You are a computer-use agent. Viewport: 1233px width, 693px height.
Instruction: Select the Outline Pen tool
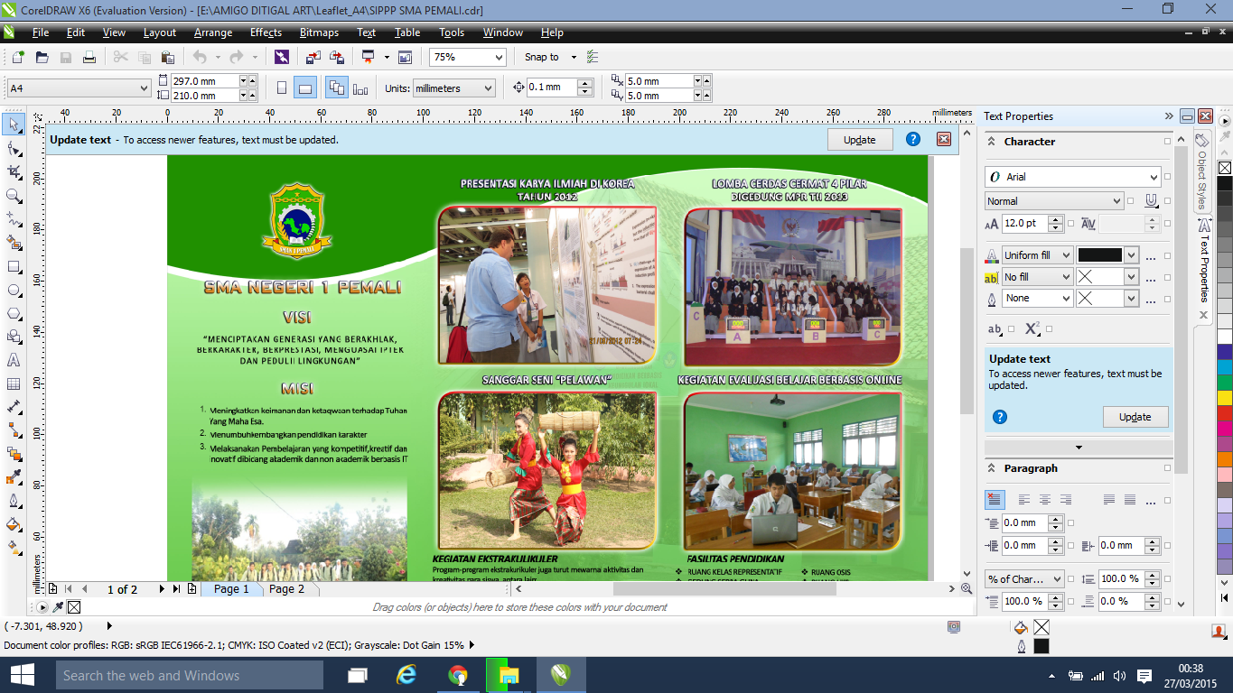click(x=14, y=501)
